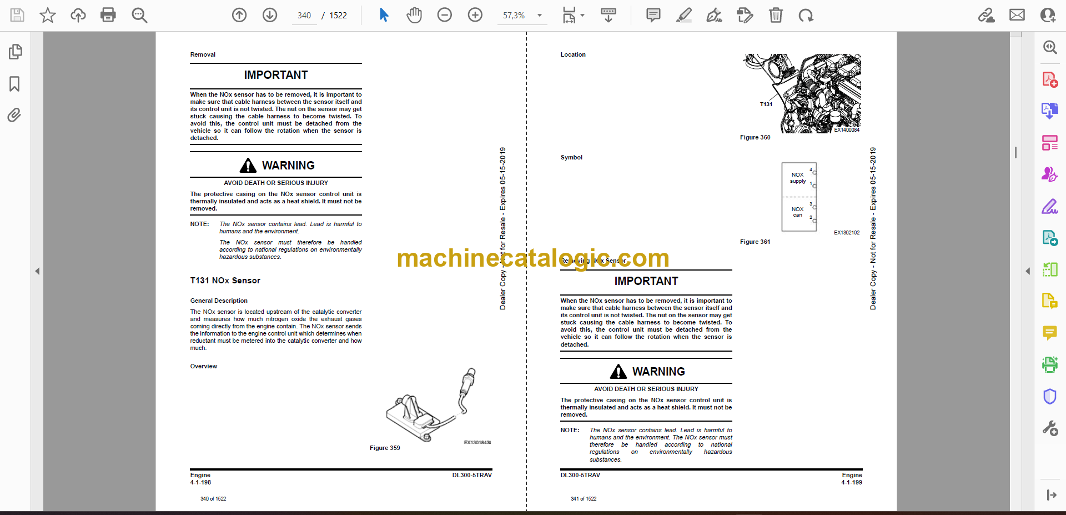Open the sign document pen tool
The image size is (1066, 515).
click(714, 15)
